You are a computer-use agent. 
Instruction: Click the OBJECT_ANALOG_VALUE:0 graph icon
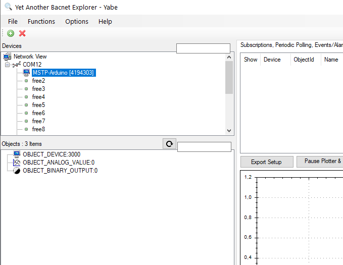point(17,163)
